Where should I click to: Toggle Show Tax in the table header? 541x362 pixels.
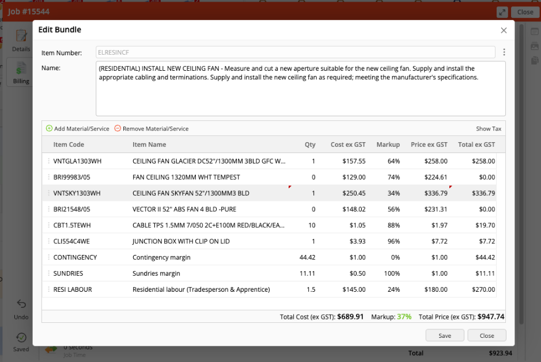point(489,129)
